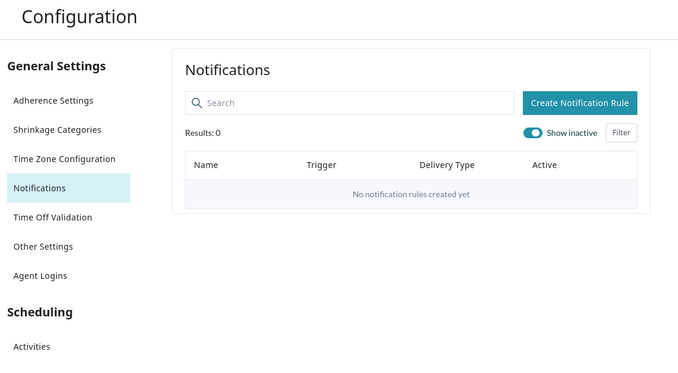The image size is (678, 373).
Task: Select the Notifications sidebar item
Action: click(39, 188)
